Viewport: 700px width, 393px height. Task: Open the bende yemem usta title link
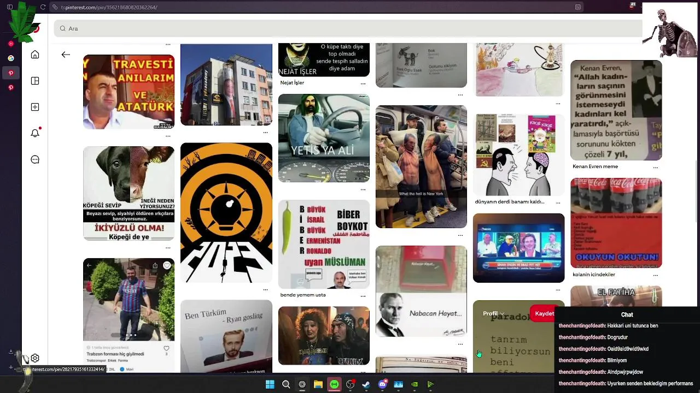click(303, 295)
